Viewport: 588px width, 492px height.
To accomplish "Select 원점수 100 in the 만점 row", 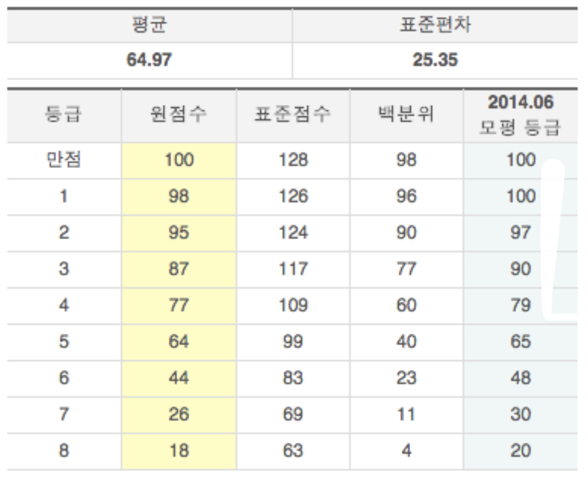I will (x=179, y=160).
